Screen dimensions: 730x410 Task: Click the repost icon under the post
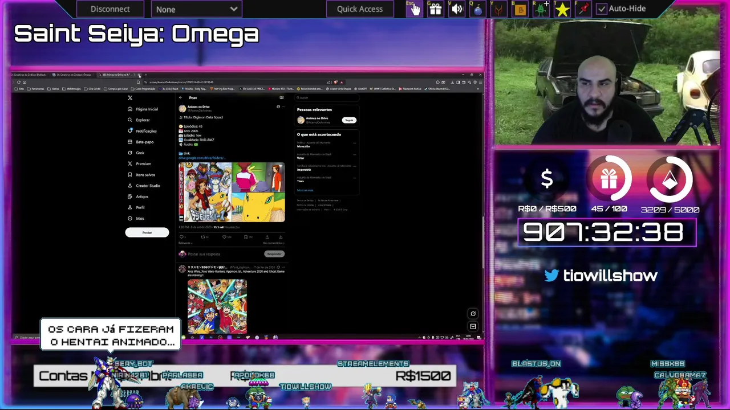202,237
